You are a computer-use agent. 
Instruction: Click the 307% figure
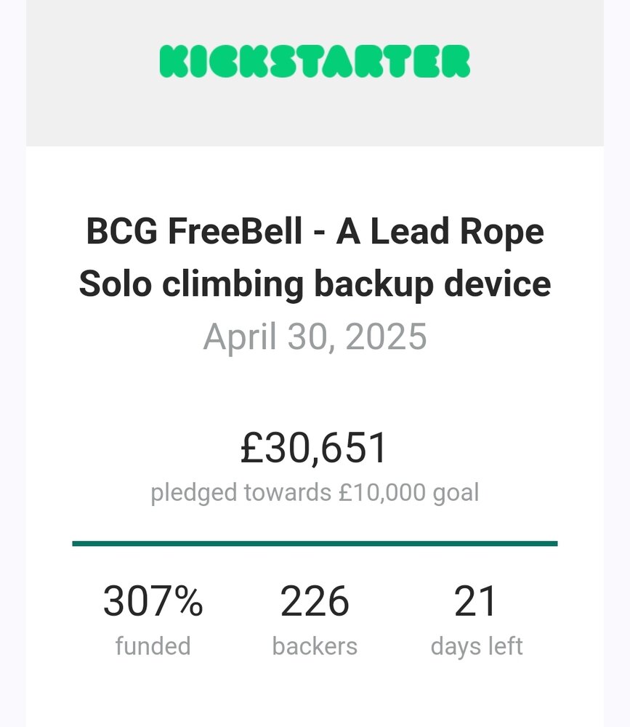pyautogui.click(x=153, y=602)
